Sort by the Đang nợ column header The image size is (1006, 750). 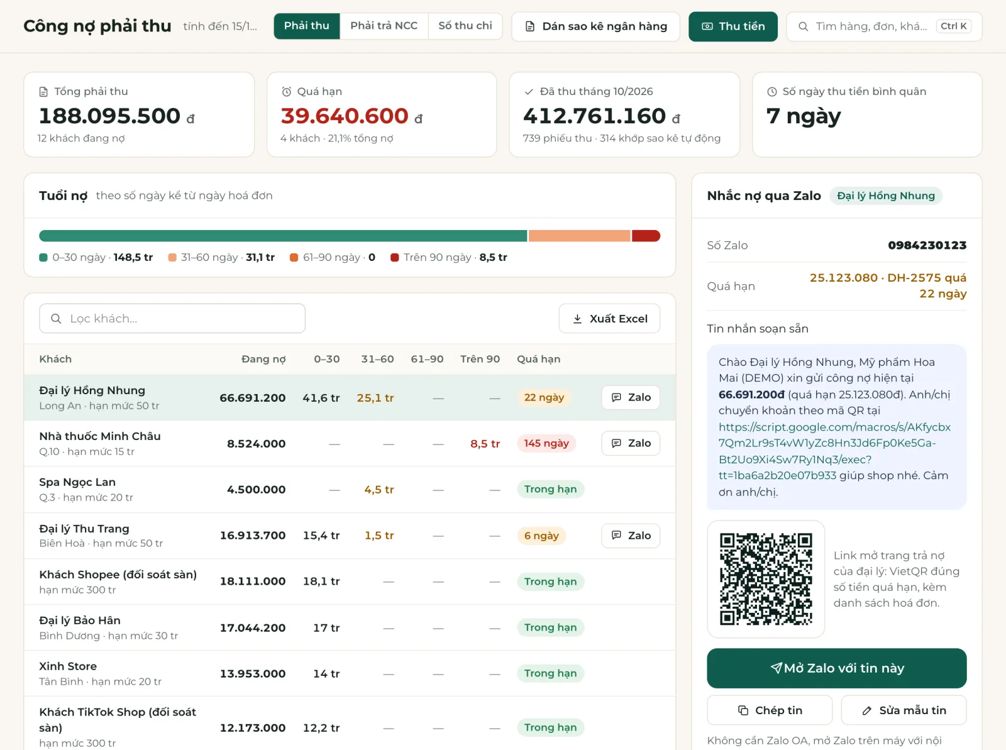click(263, 359)
